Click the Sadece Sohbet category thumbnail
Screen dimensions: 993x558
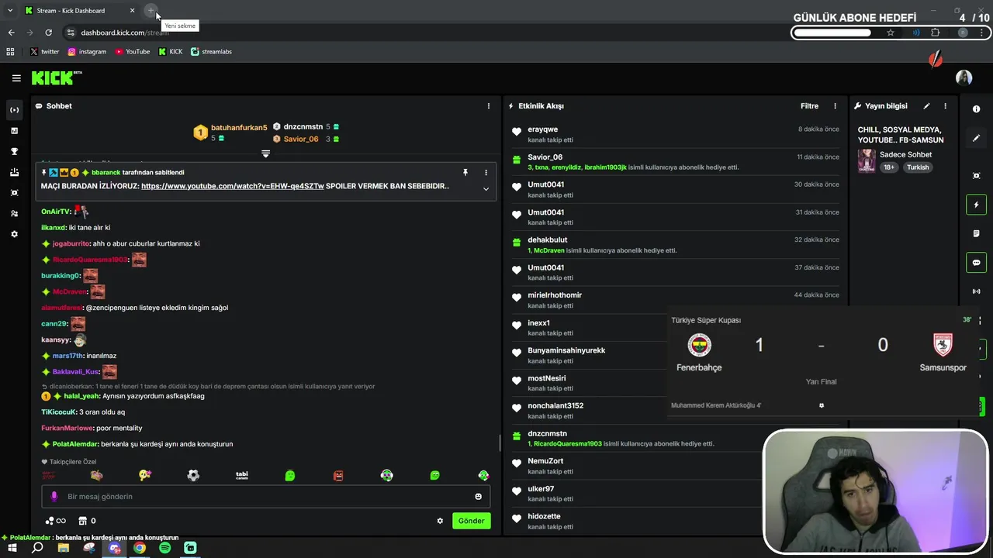[867, 160]
